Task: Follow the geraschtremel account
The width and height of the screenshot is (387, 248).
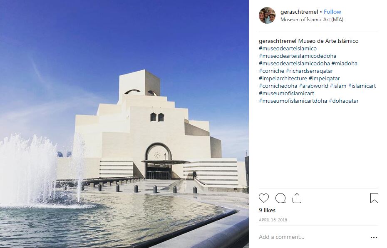Action: point(332,12)
